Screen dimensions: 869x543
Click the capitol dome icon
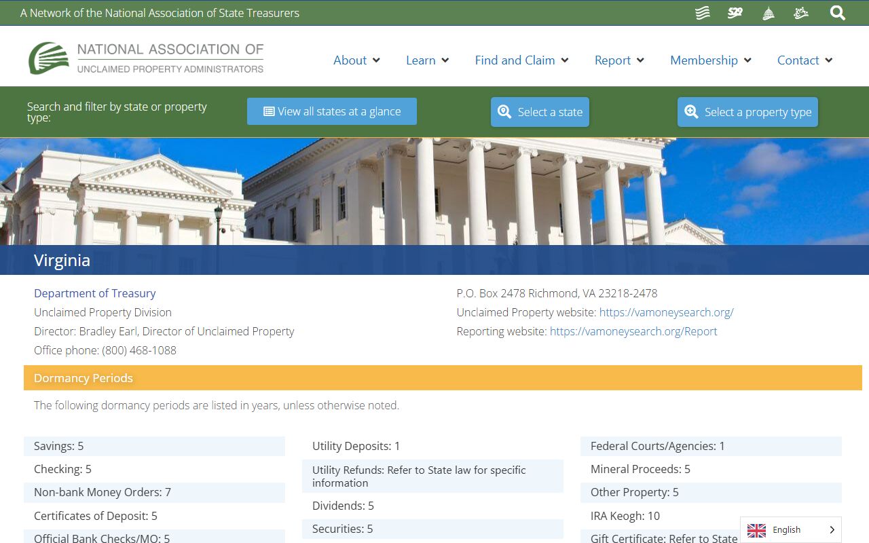(x=769, y=13)
